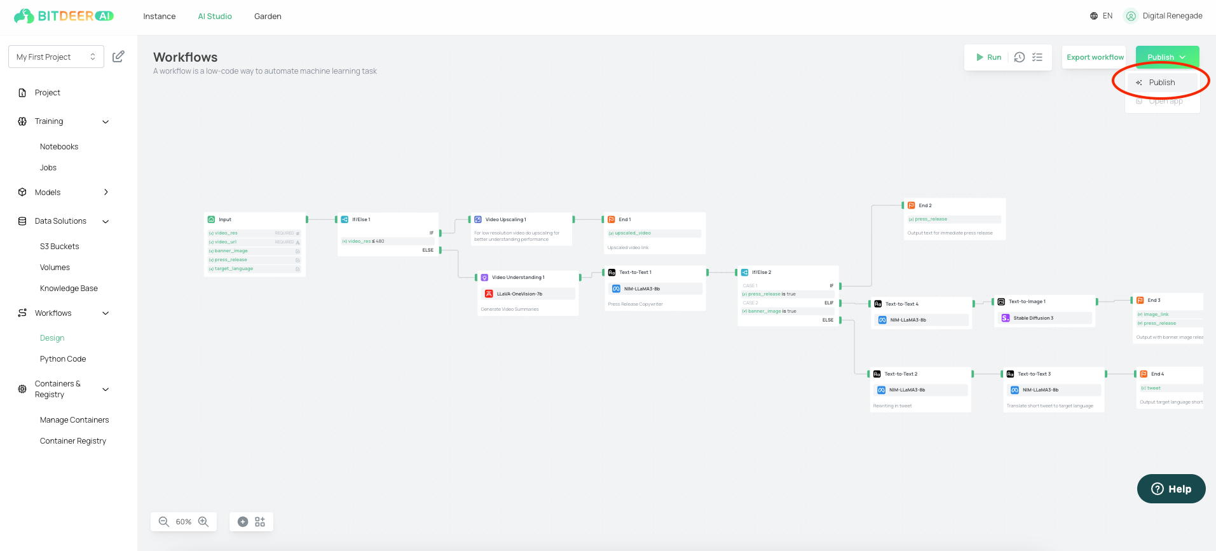This screenshot has height=551, width=1216.
Task: Select the Text-to-Text 1 node title
Action: pos(635,272)
